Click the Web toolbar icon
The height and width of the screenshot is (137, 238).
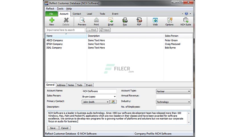pyautogui.click(x=155, y=22)
